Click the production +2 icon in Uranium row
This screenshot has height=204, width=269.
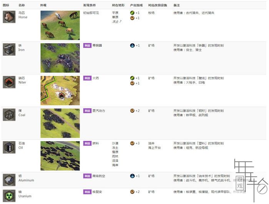click(132, 192)
